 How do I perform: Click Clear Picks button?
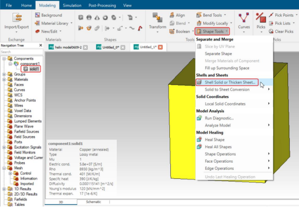click(281, 31)
